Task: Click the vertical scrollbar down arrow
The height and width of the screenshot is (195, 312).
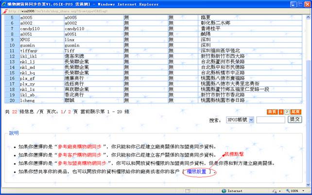Action: click(308, 184)
